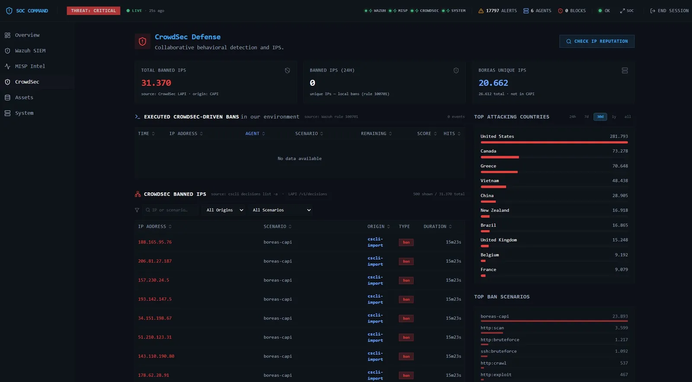The height and width of the screenshot is (382, 692).
Task: Sort executed bans by AGENT
Action: [x=255, y=134]
